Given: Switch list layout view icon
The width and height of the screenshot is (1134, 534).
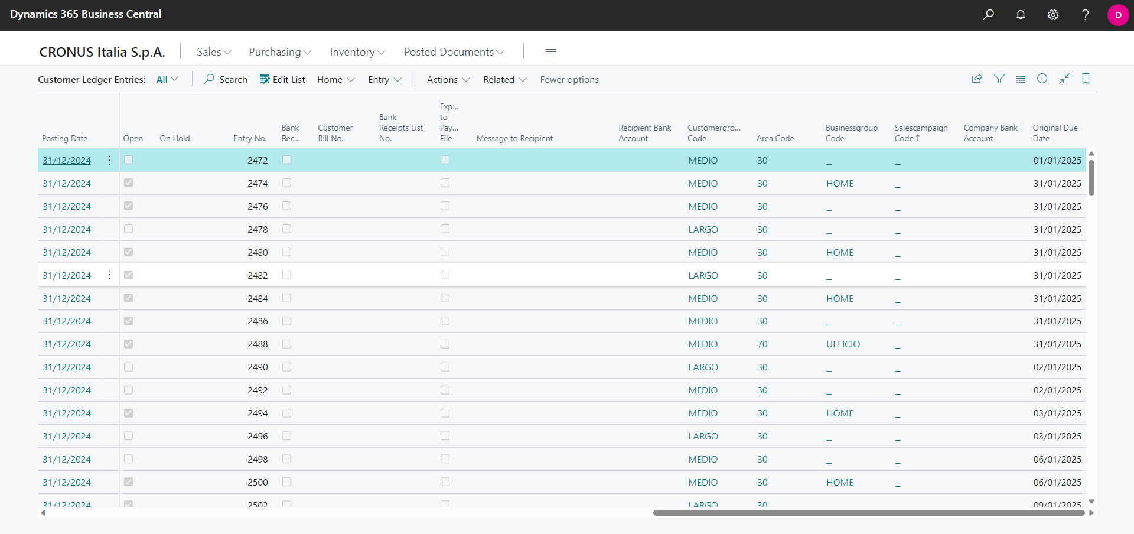Looking at the screenshot, I should pos(1021,79).
